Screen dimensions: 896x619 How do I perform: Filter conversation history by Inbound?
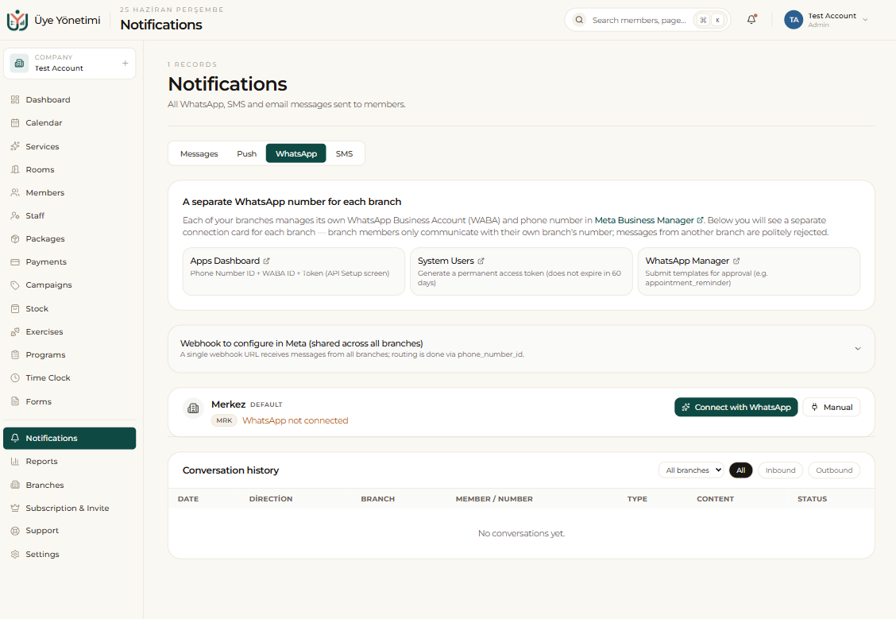(780, 470)
